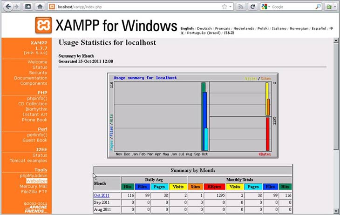Open FileZilla FTP from Tools
This screenshot has height=215, width=340.
34,192
